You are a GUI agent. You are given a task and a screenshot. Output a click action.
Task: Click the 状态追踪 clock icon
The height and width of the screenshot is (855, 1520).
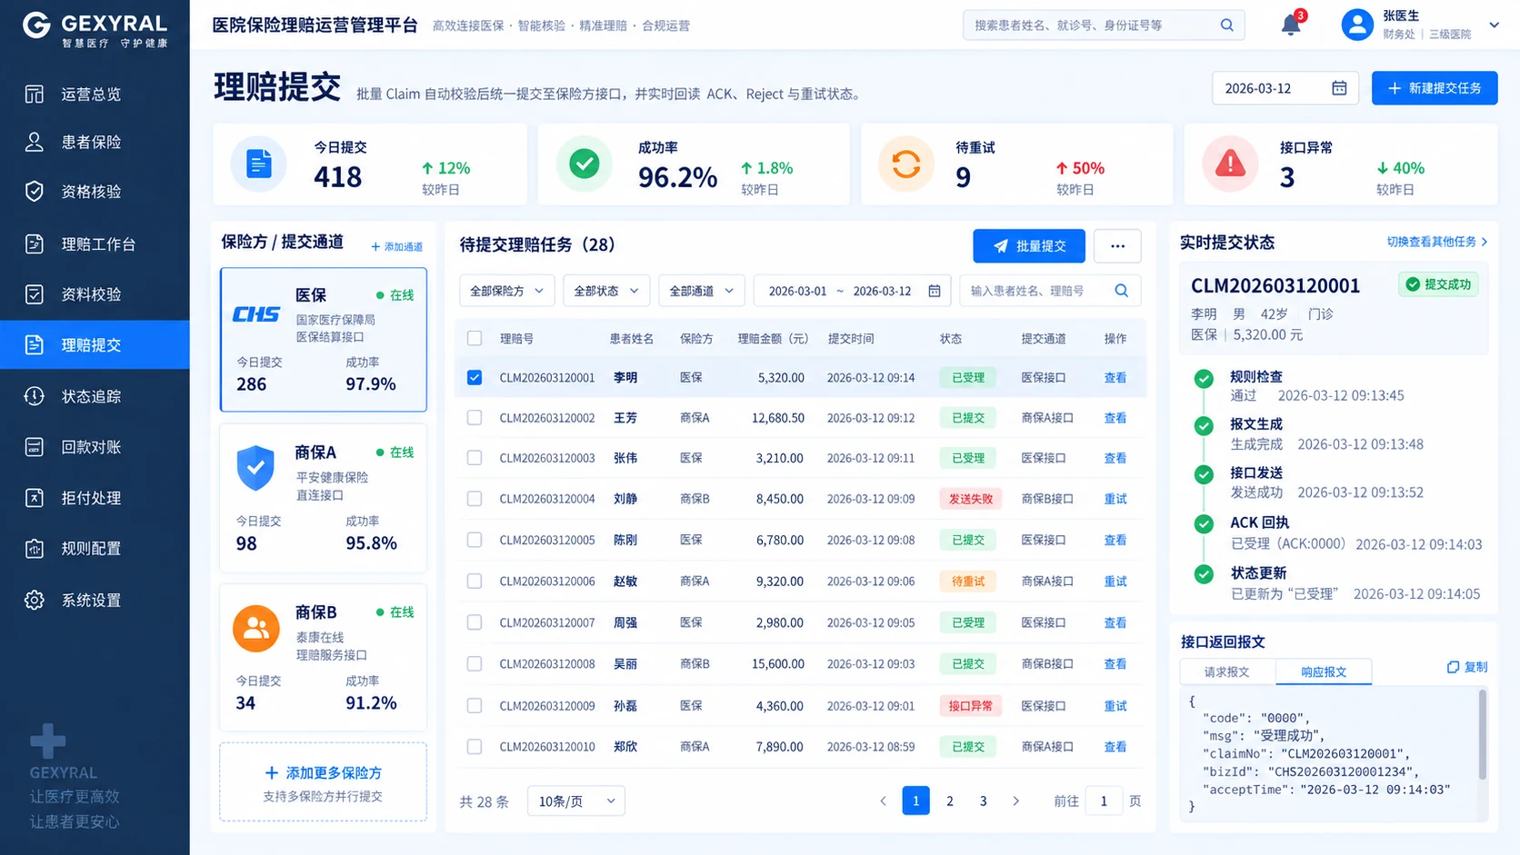[x=35, y=396]
